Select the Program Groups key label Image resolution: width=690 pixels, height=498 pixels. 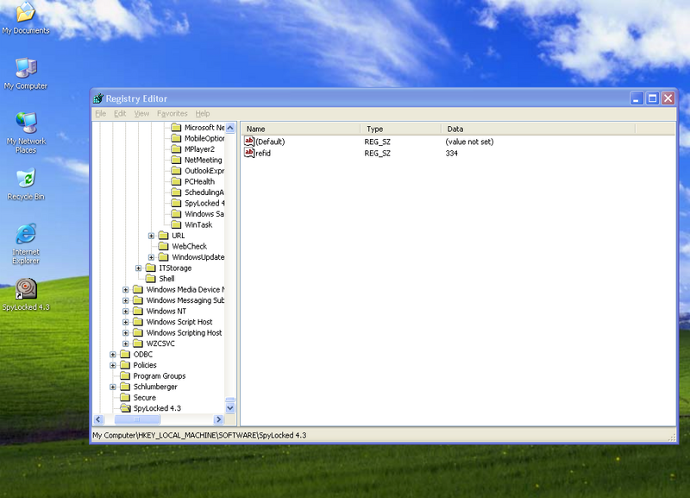click(x=160, y=375)
